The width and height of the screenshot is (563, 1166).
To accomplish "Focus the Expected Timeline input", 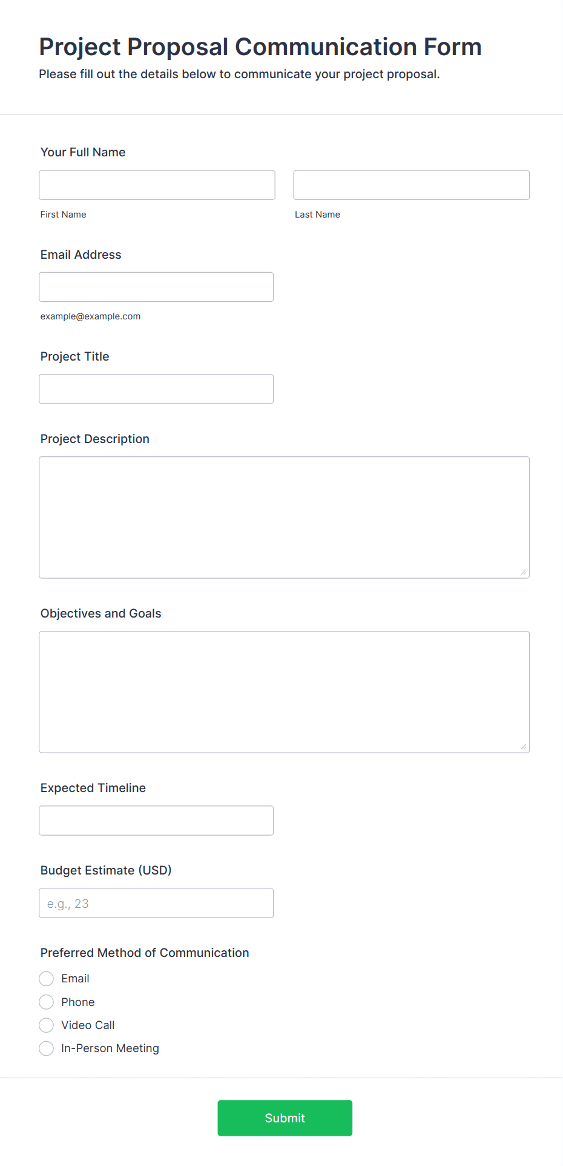I will [x=156, y=820].
